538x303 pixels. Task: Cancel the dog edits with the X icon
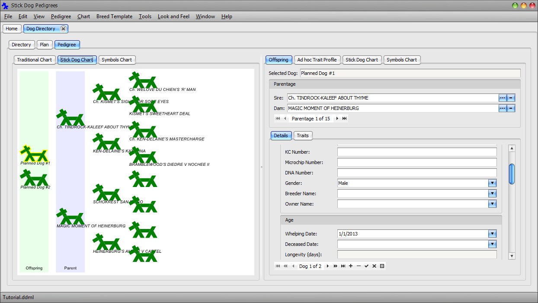[x=374, y=266]
